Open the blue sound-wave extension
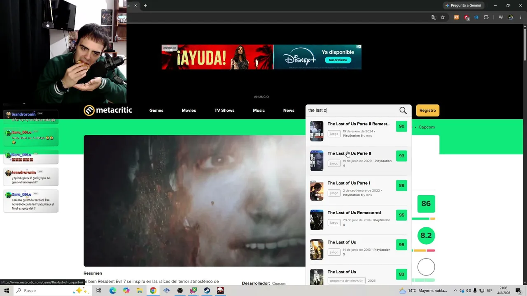 click(476, 17)
